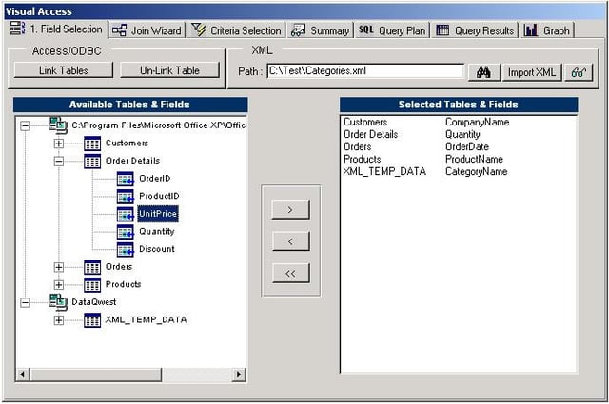Open the Field Selection tab

(57, 29)
